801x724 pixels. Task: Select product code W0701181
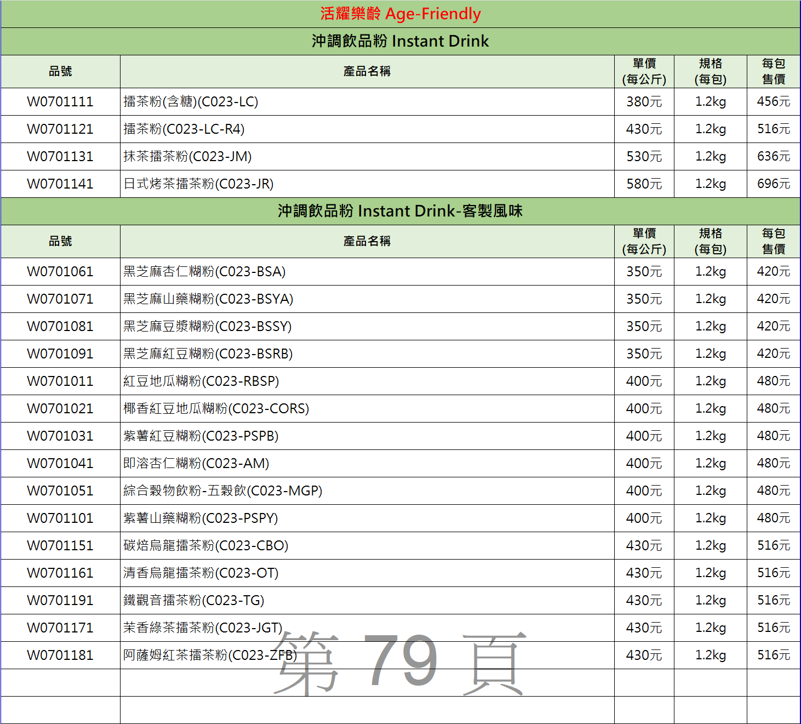[60, 655]
